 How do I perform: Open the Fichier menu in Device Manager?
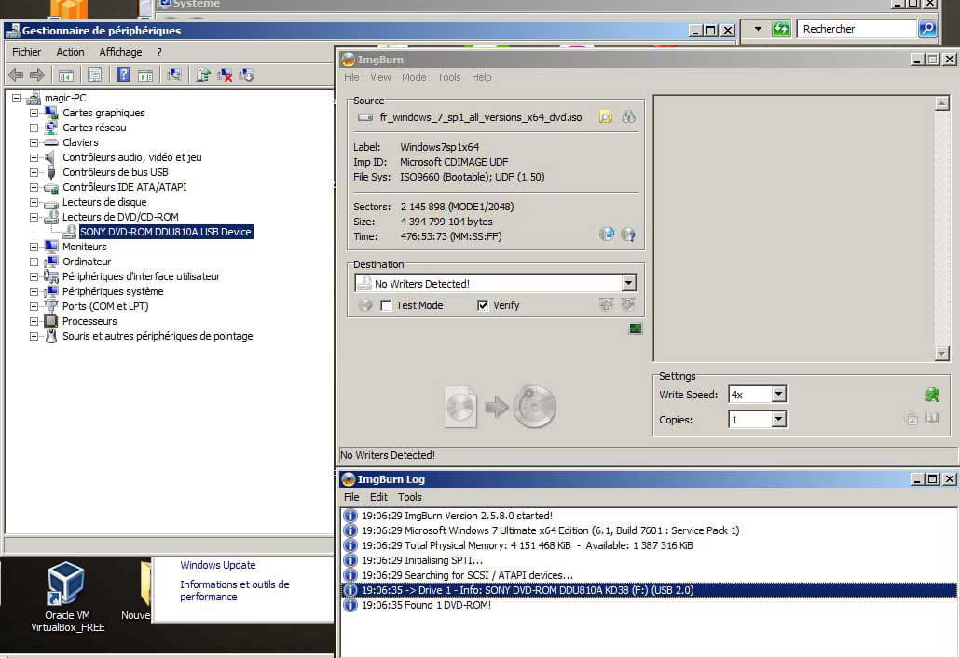(x=26, y=52)
